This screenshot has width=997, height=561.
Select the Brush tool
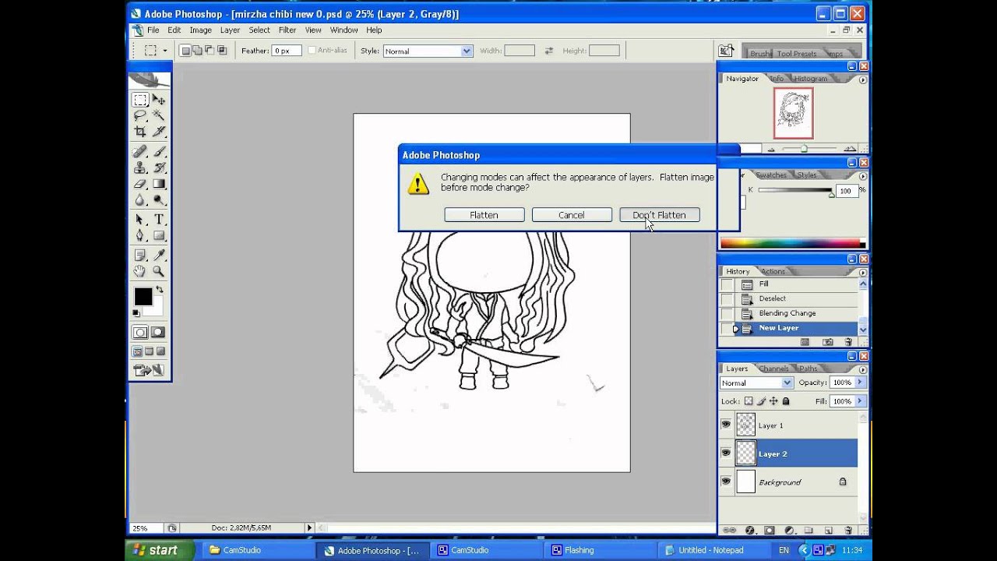(x=159, y=152)
